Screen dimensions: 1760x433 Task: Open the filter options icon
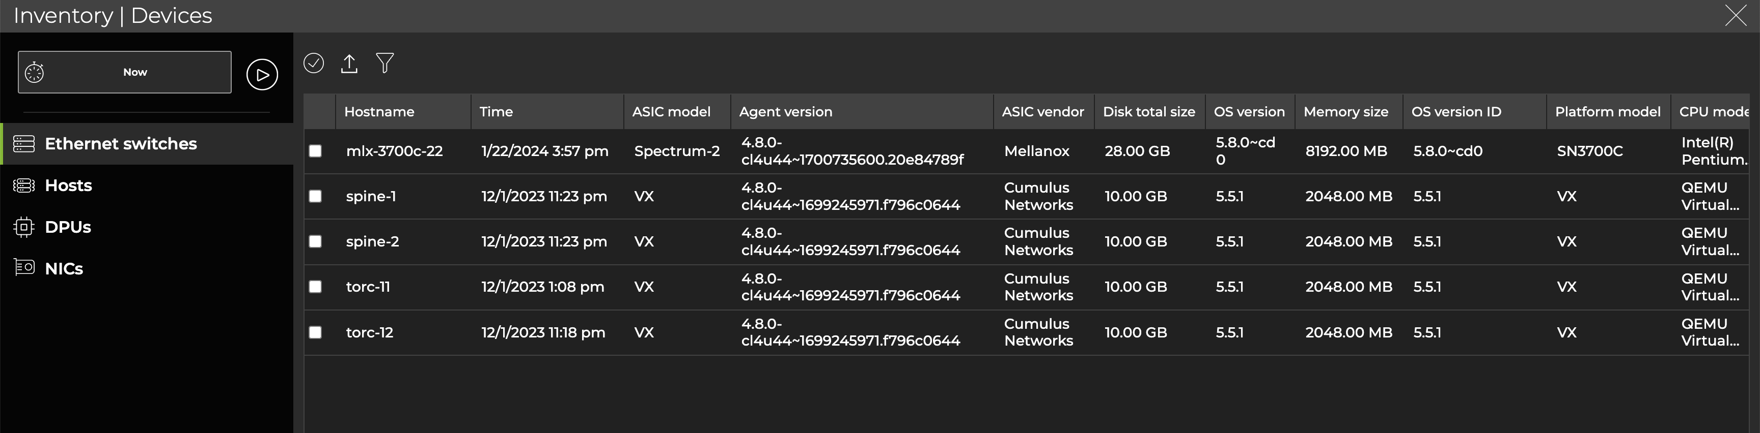tap(384, 63)
